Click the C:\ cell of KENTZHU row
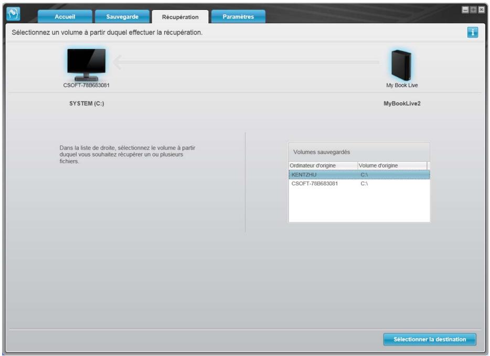This screenshot has width=490, height=356. (364, 174)
